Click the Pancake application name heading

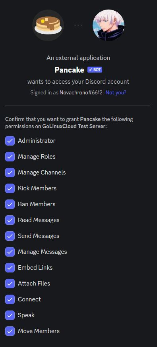click(70, 70)
